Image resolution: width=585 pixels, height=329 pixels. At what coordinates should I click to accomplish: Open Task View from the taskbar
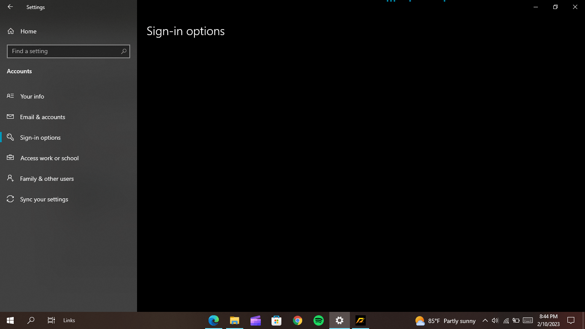(51, 320)
